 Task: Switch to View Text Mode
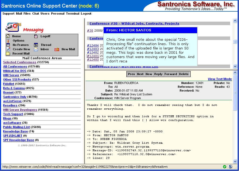point(220,79)
